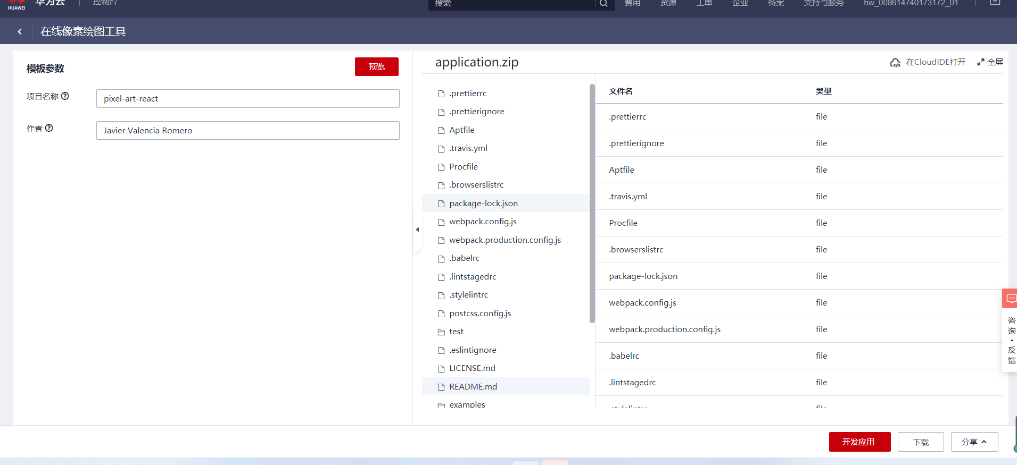Click the help icon next to 项目名称

pyautogui.click(x=65, y=96)
